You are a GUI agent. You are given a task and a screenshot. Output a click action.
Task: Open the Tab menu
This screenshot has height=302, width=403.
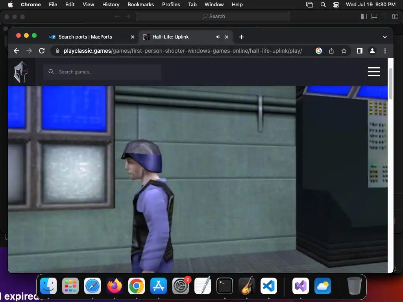point(192,4)
